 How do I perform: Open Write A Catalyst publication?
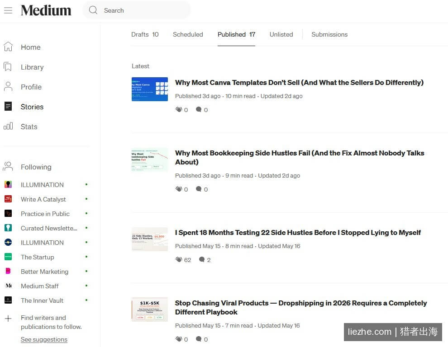[x=43, y=199]
